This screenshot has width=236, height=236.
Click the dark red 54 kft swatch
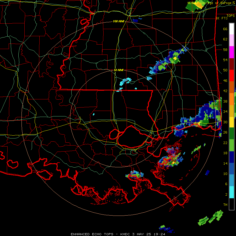(x=232, y=64)
